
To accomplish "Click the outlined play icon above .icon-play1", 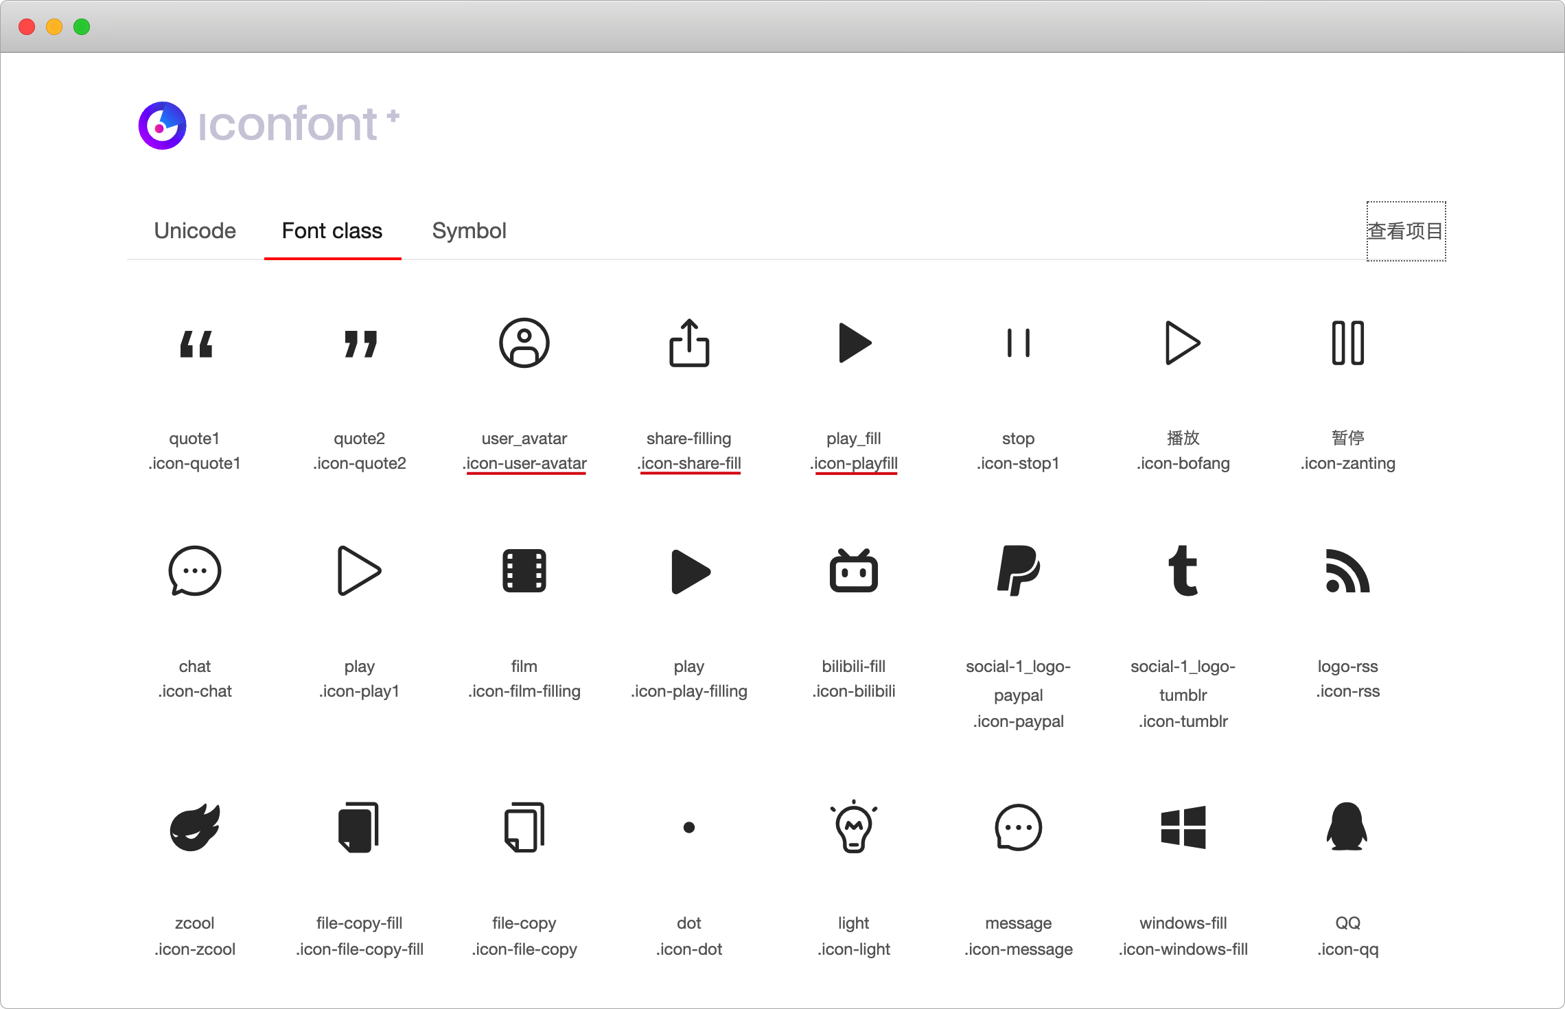I will (x=359, y=570).
